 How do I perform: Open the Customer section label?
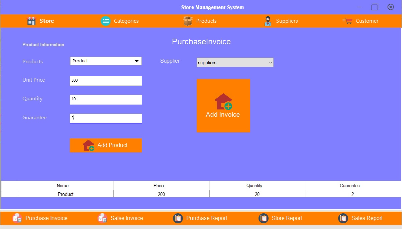[x=367, y=21]
